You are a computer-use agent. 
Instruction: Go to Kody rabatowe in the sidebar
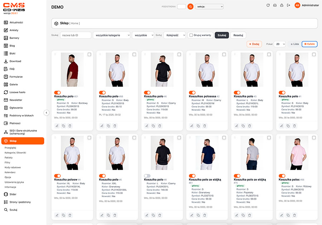point(13,167)
